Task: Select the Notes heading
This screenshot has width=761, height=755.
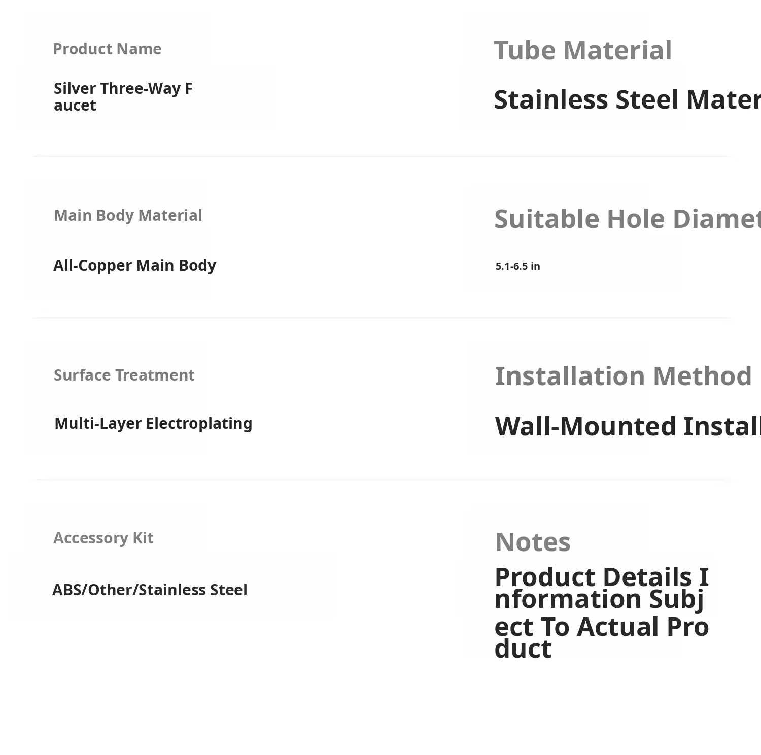Action: click(x=533, y=542)
